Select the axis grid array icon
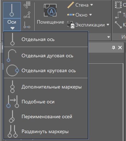 tap(27, 5)
